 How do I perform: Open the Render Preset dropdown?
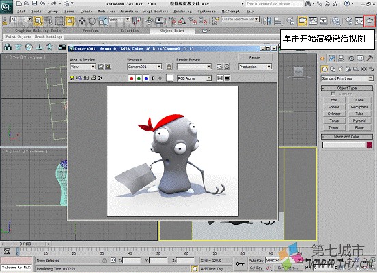(194, 67)
